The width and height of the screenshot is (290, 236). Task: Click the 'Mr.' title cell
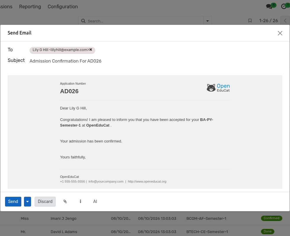tap(23, 232)
